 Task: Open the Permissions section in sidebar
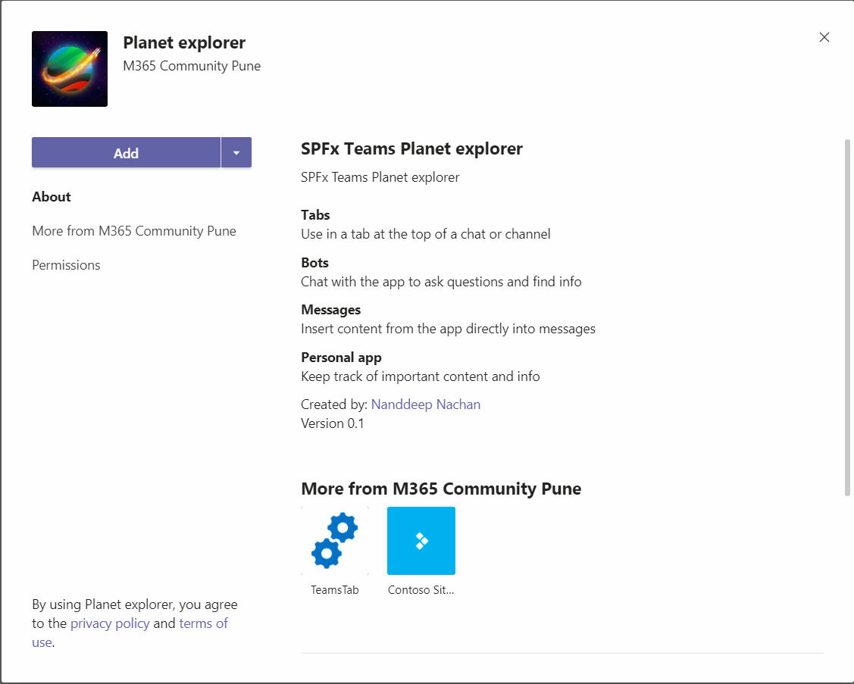tap(66, 265)
